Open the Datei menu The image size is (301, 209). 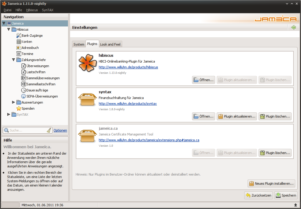click(x=8, y=10)
